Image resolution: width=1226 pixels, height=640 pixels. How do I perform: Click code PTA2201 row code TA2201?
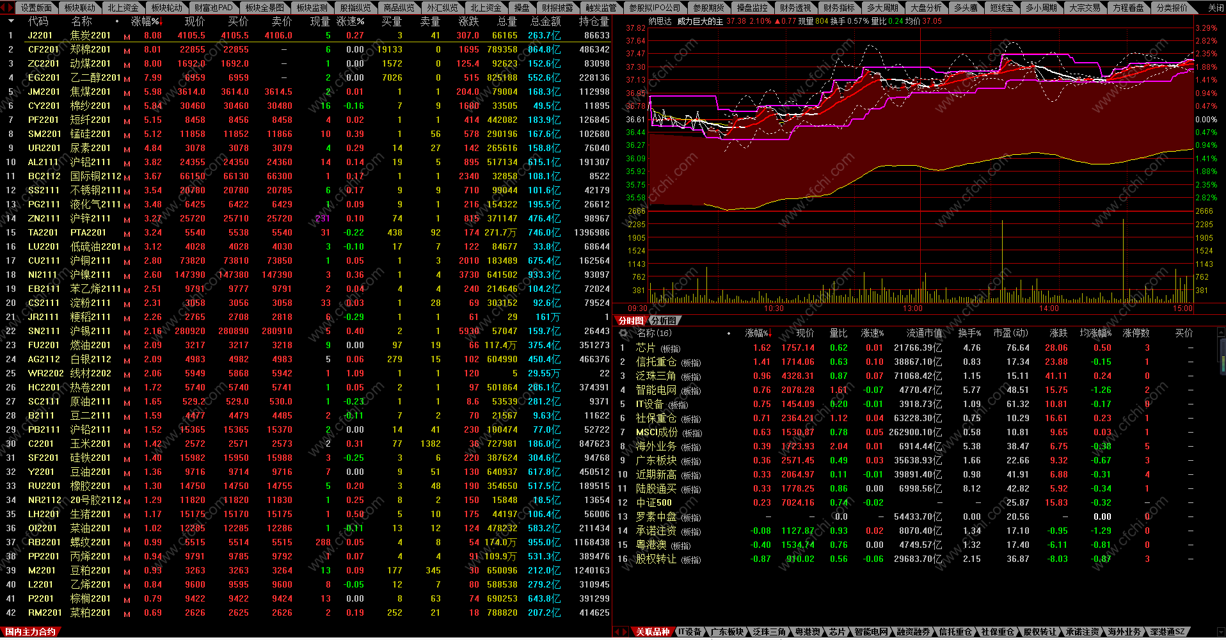pyautogui.click(x=44, y=233)
